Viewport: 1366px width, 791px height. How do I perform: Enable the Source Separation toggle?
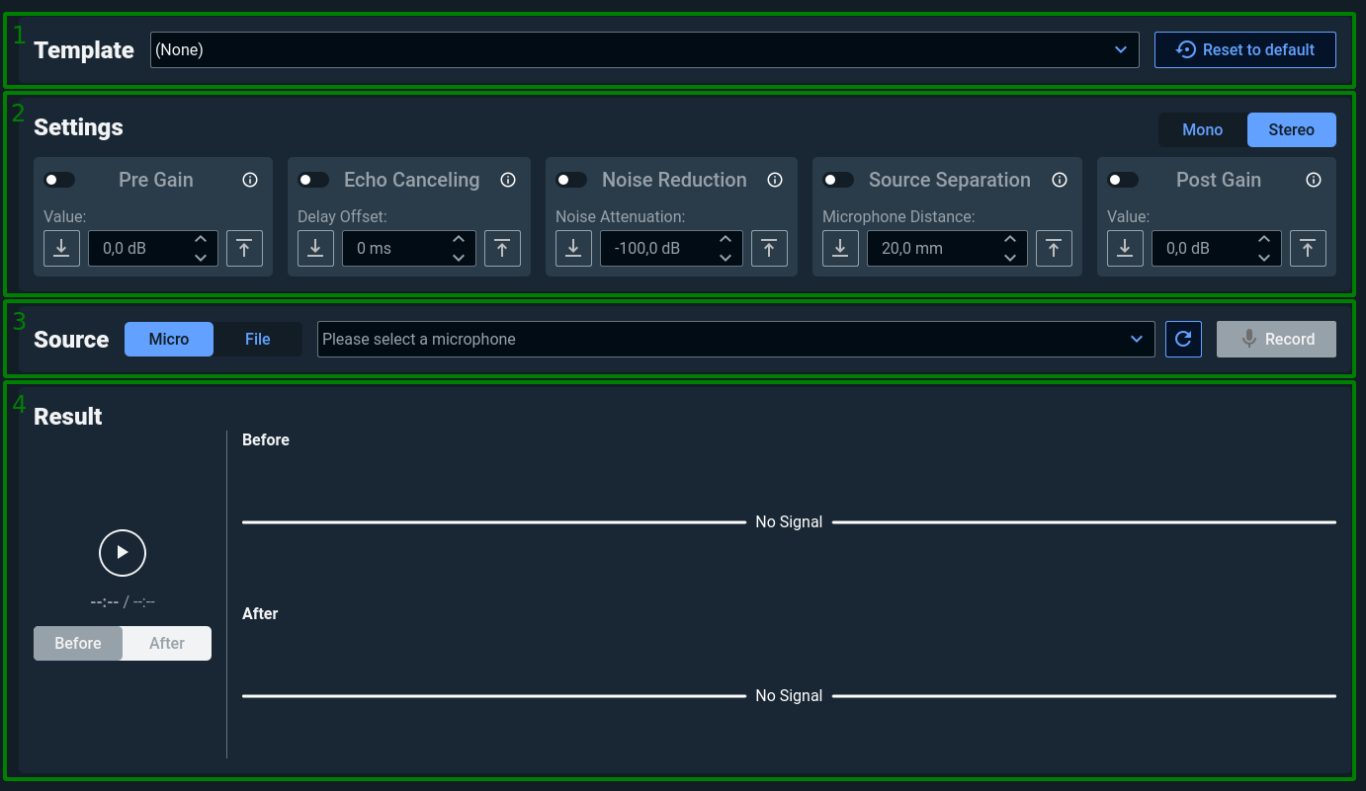pos(838,180)
